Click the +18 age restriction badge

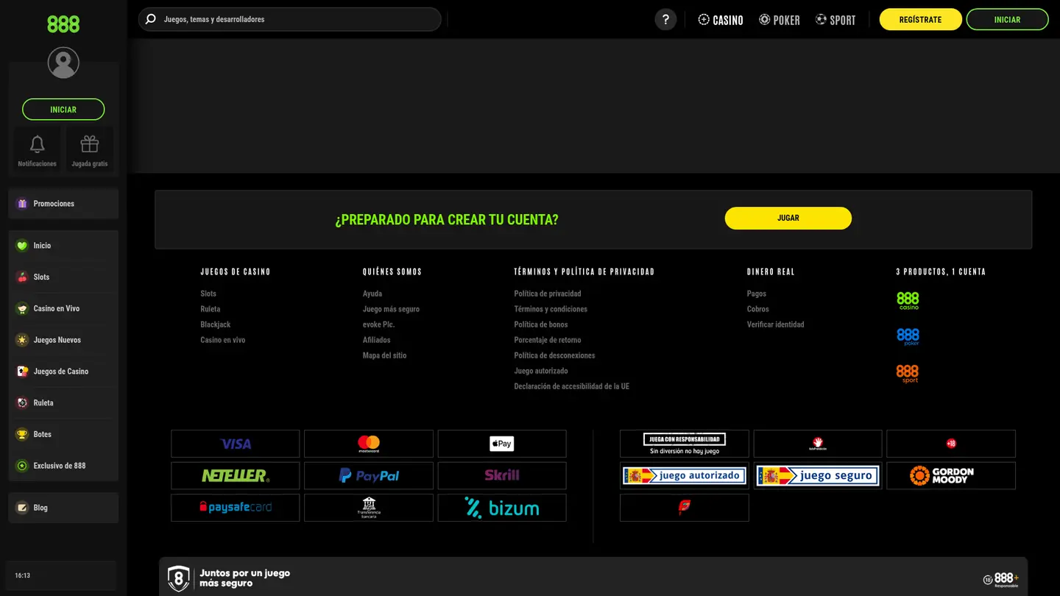951,444
